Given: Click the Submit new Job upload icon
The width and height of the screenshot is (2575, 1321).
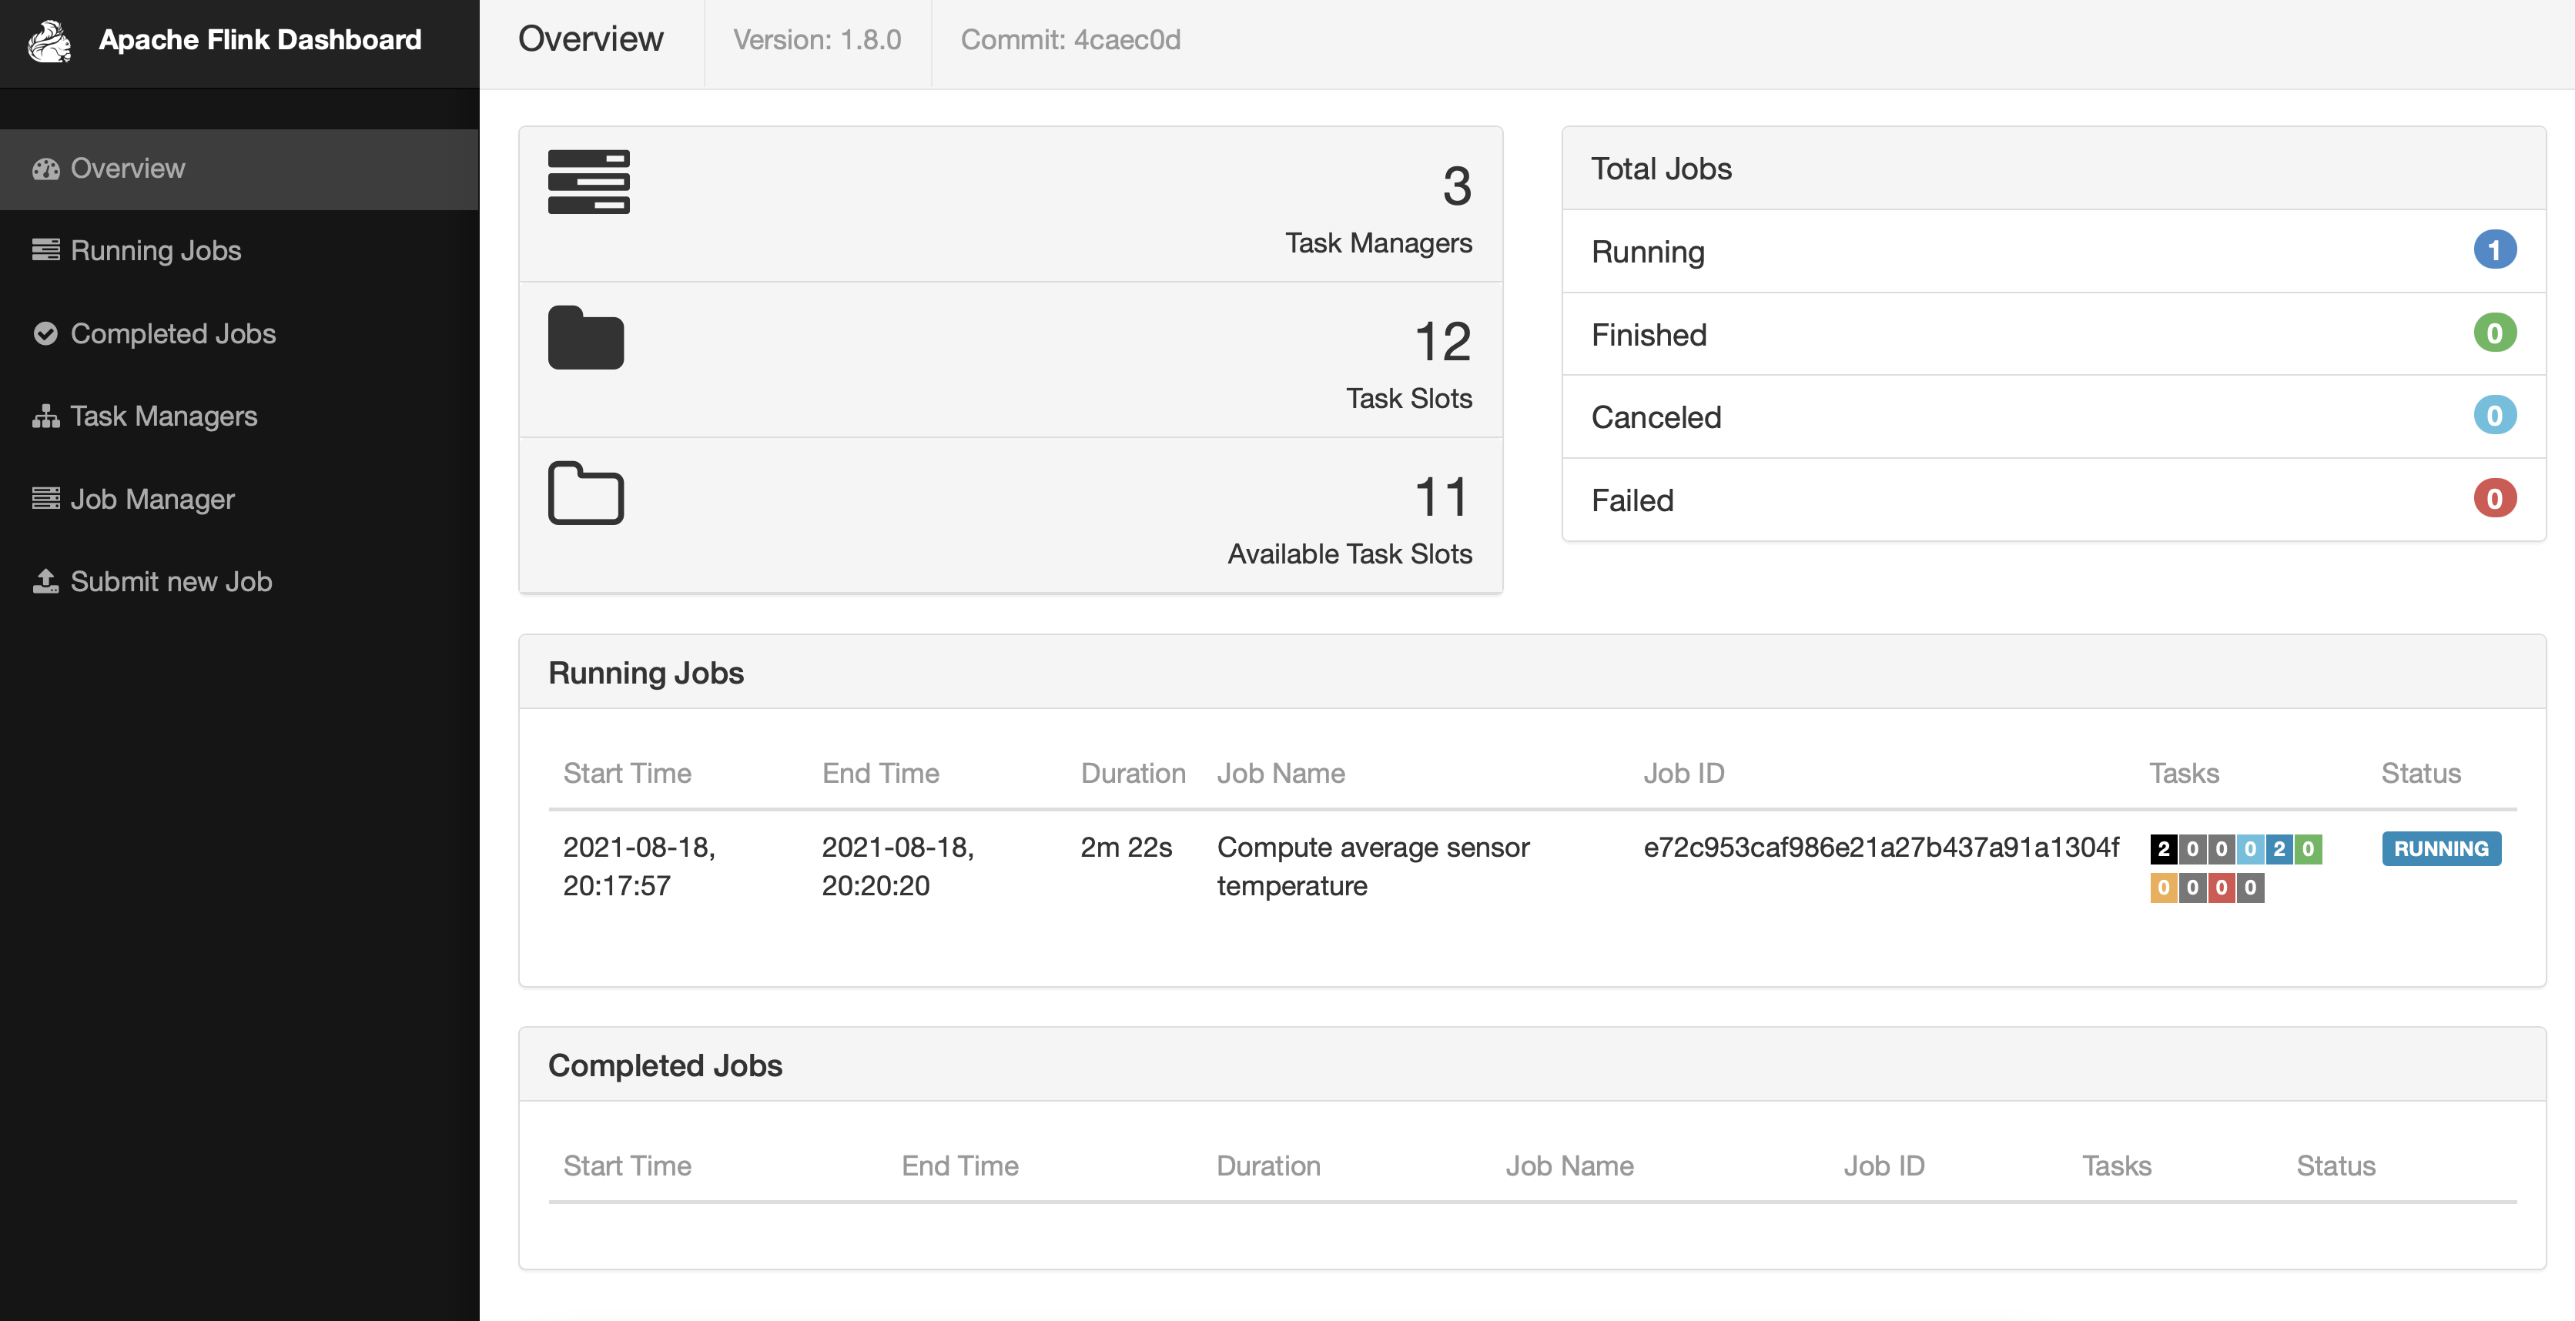Looking at the screenshot, I should pyautogui.click(x=45, y=580).
